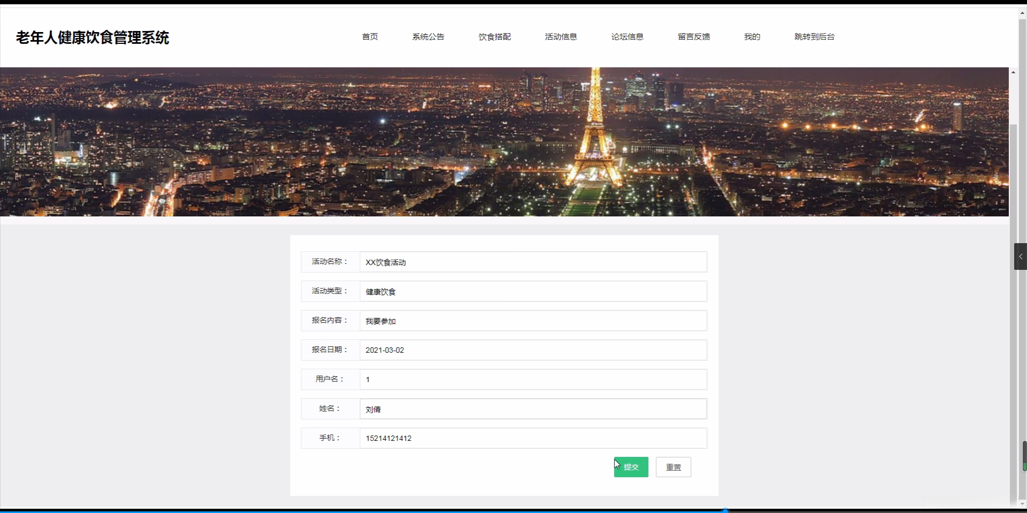The height and width of the screenshot is (513, 1027).
Task: Click the 老年人健康饮食管理系统 site title
Action: coord(93,37)
